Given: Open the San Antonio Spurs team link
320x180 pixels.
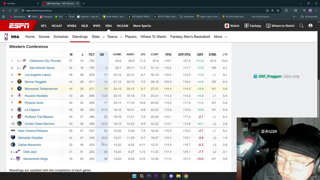Looking at the screenshot, I should click(x=42, y=68).
